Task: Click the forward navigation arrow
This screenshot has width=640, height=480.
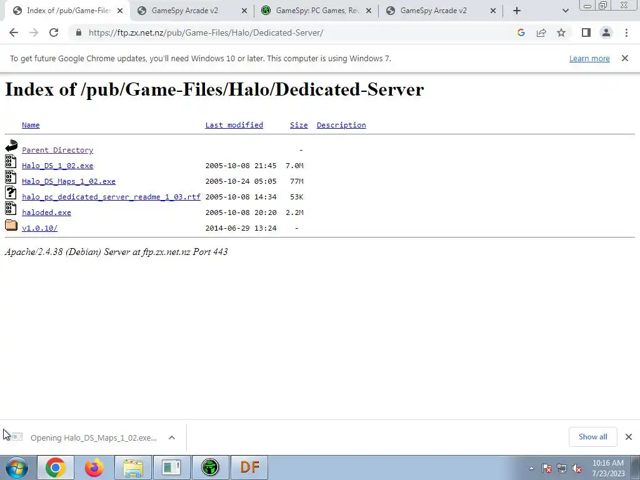Action: point(34,32)
